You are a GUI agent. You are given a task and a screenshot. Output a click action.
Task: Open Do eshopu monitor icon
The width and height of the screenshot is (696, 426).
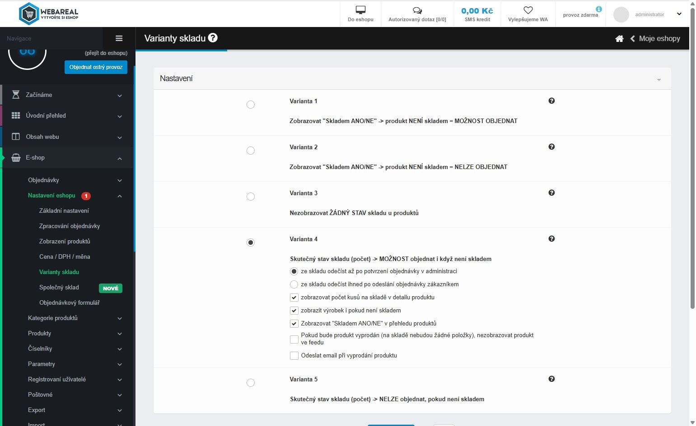[x=360, y=10]
